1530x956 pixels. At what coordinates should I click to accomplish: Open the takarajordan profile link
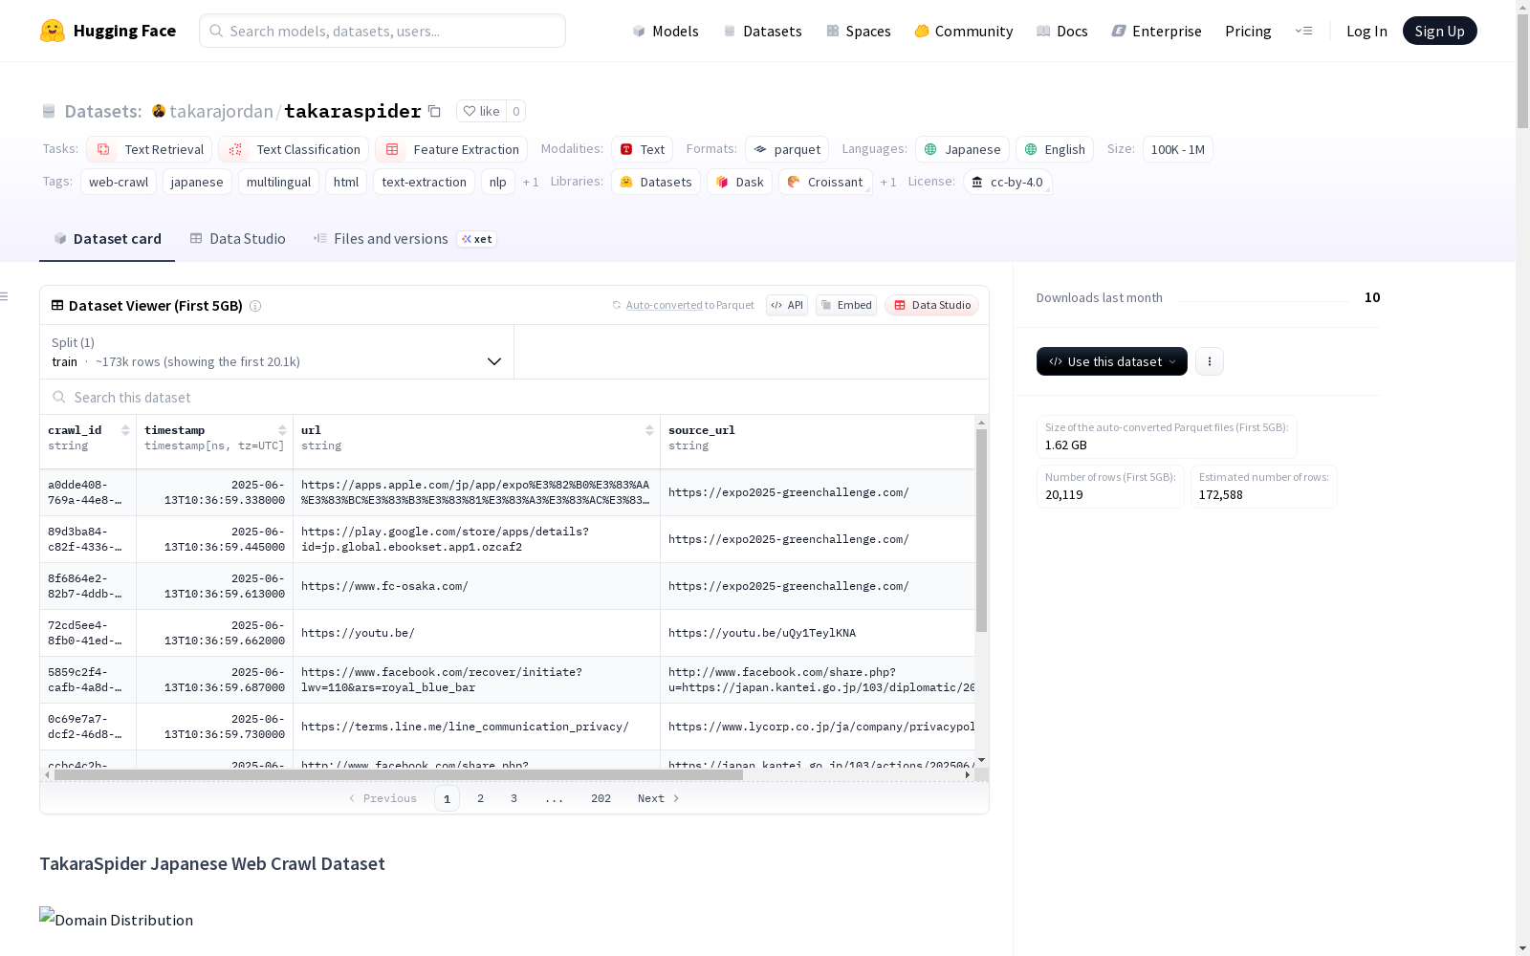221,111
